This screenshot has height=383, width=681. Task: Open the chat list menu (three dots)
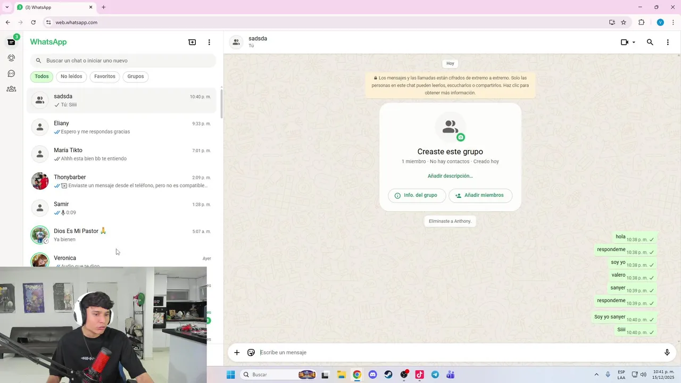[x=209, y=42]
